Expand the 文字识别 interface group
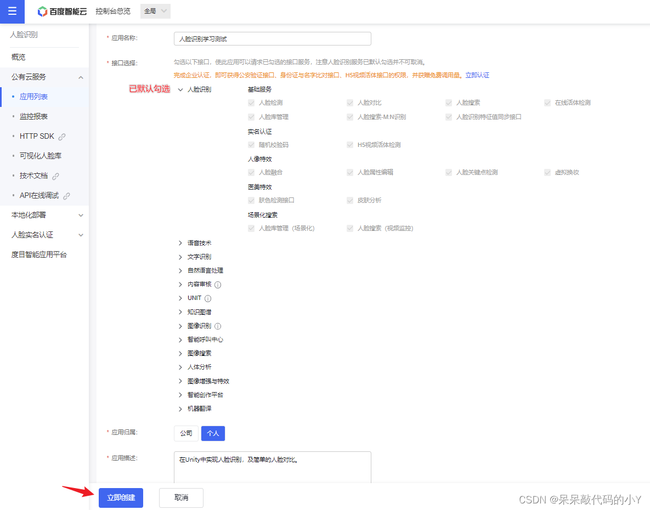Viewport: 650px width, 510px height. pos(180,257)
